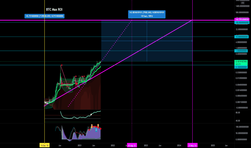Click the 2023 label on the time axis
Viewport: 251px width, 148px height.
click(146, 145)
